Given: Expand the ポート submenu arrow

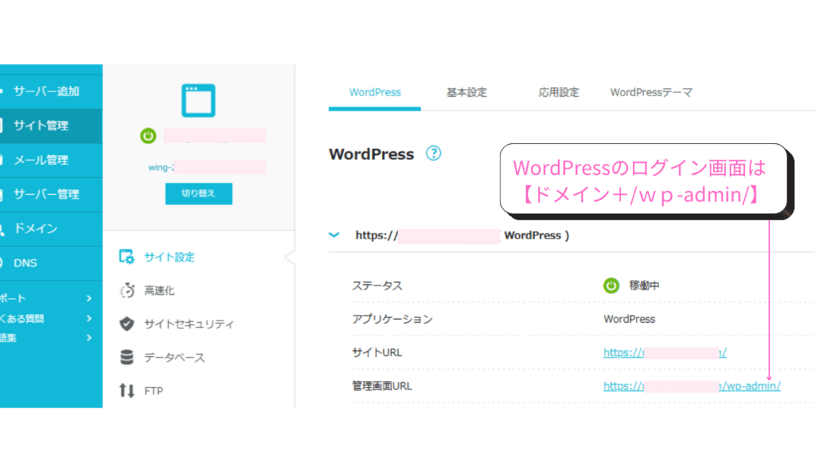Looking at the screenshot, I should (89, 299).
